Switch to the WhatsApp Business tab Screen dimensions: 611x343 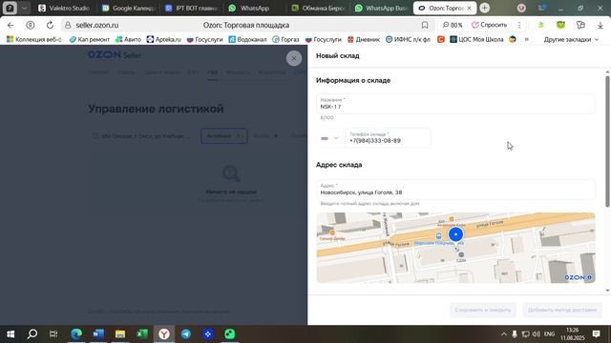pos(381,8)
